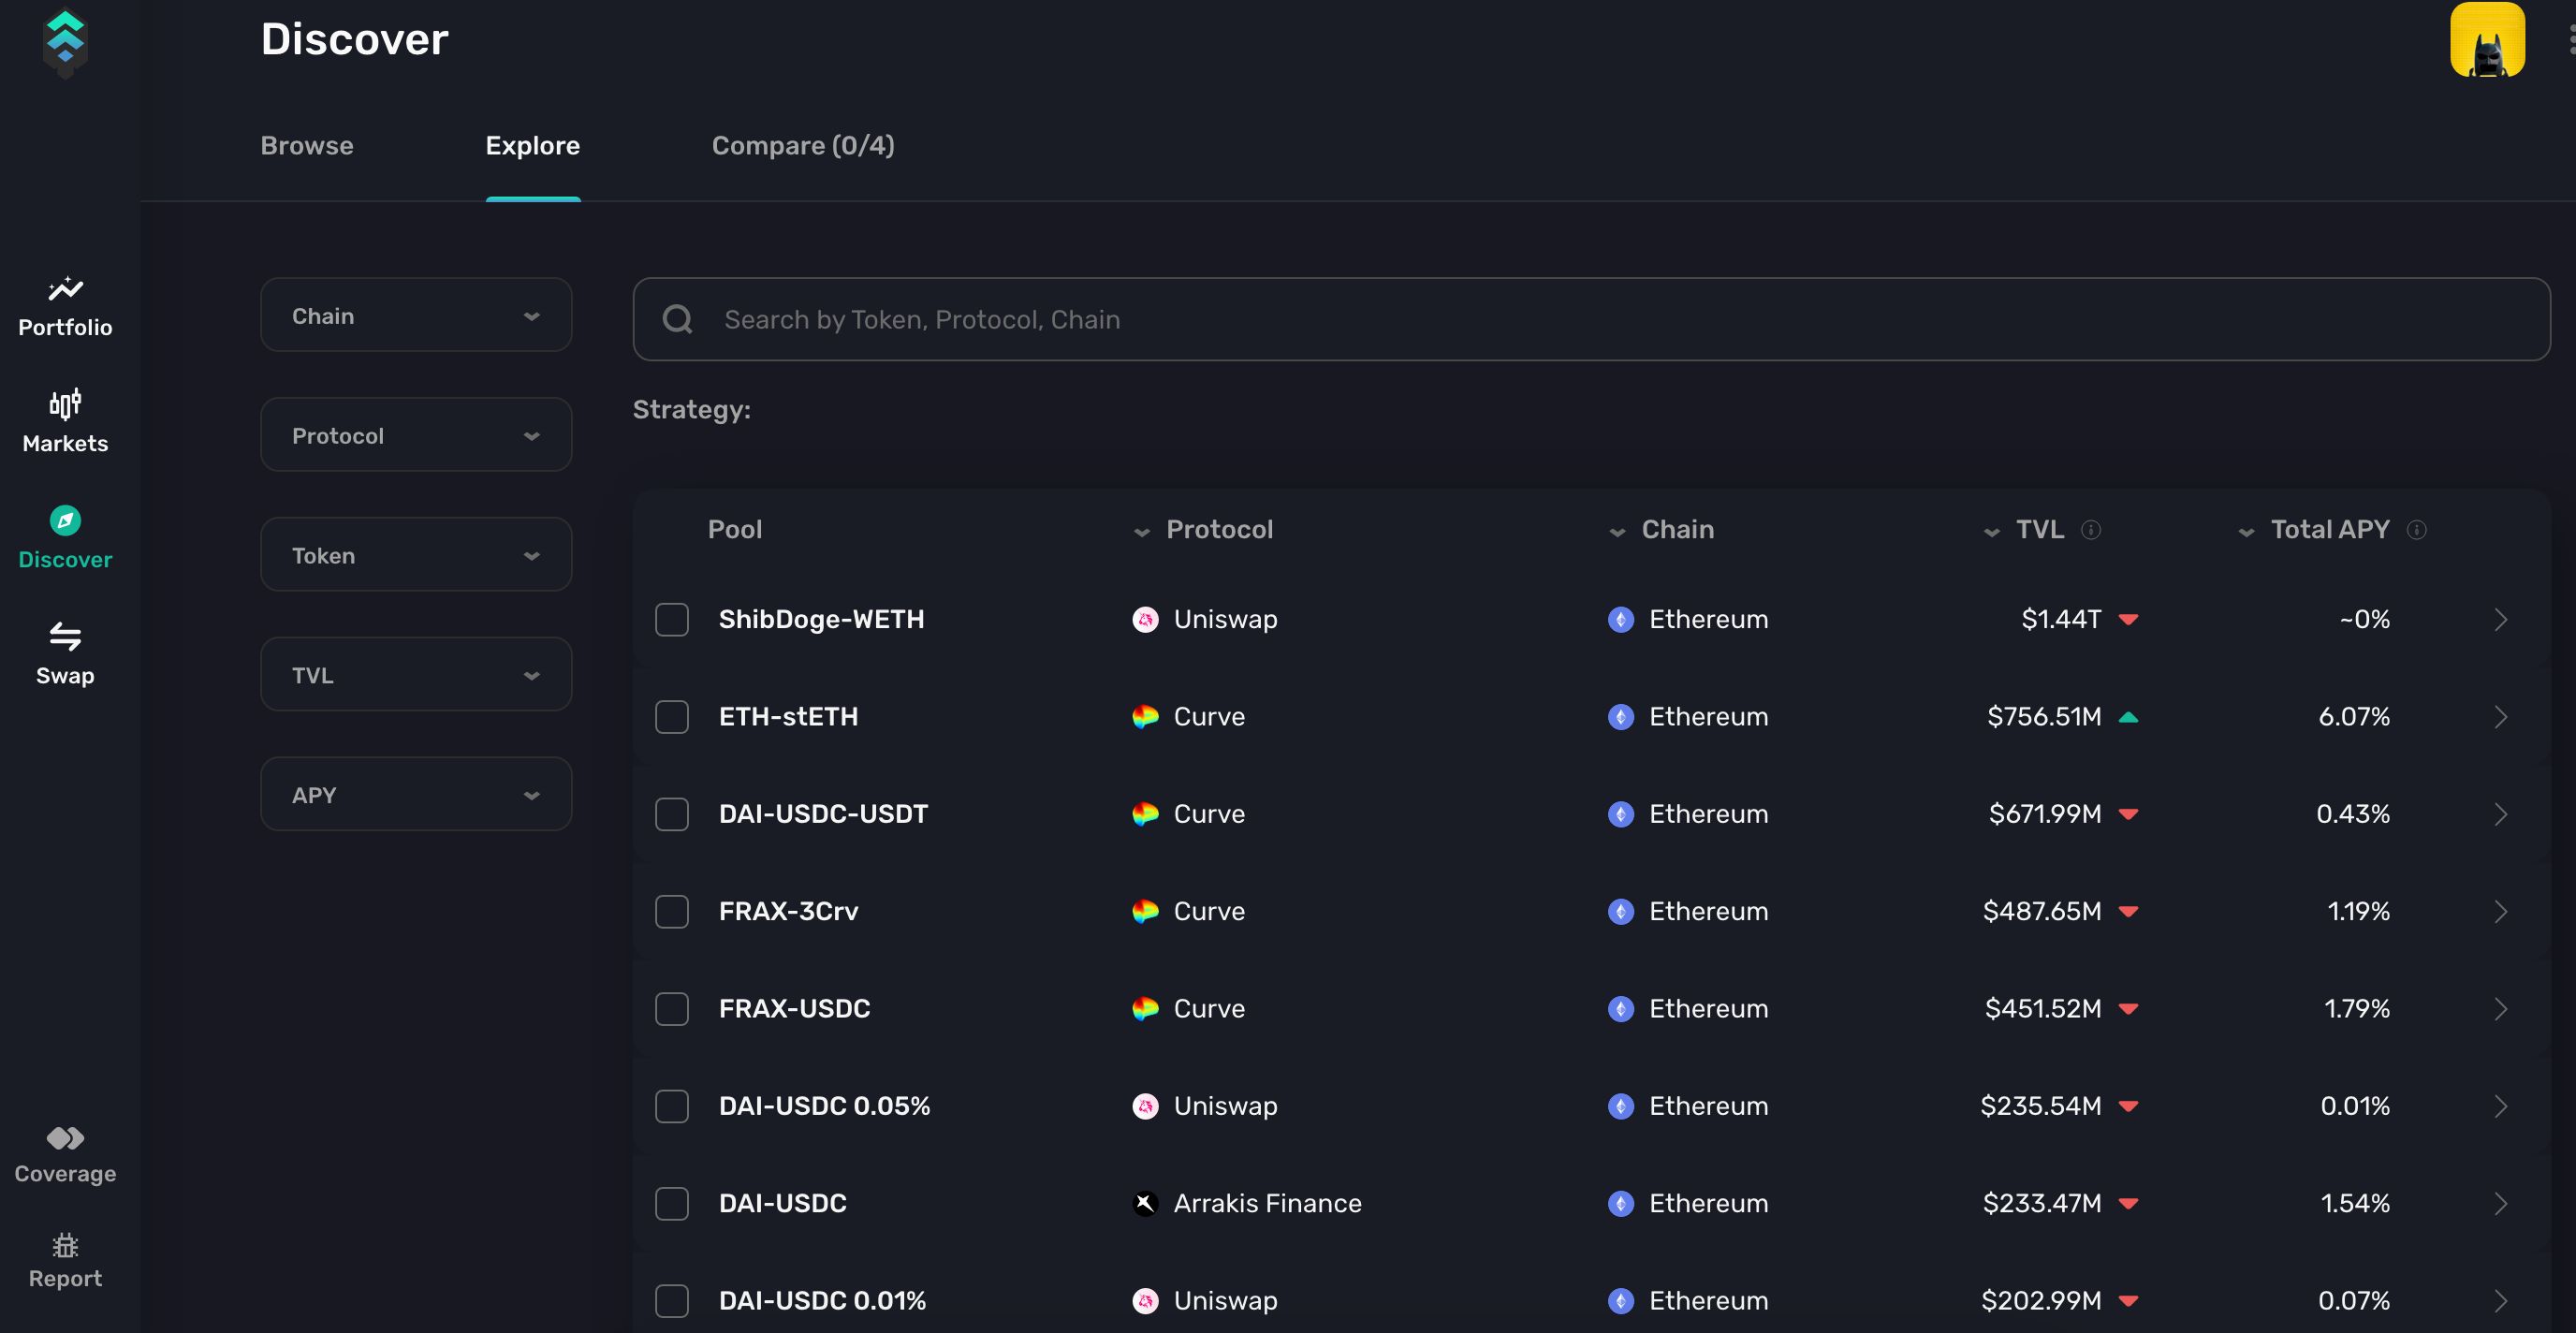The height and width of the screenshot is (1333, 2576).
Task: Click the Total APY info icon
Action: coord(2416,530)
